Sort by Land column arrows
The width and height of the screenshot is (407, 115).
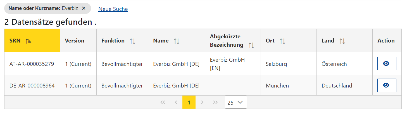coord(342,41)
